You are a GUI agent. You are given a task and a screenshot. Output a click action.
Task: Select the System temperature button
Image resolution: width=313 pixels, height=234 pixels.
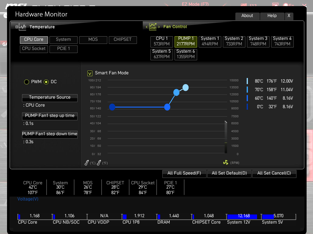click(64, 40)
